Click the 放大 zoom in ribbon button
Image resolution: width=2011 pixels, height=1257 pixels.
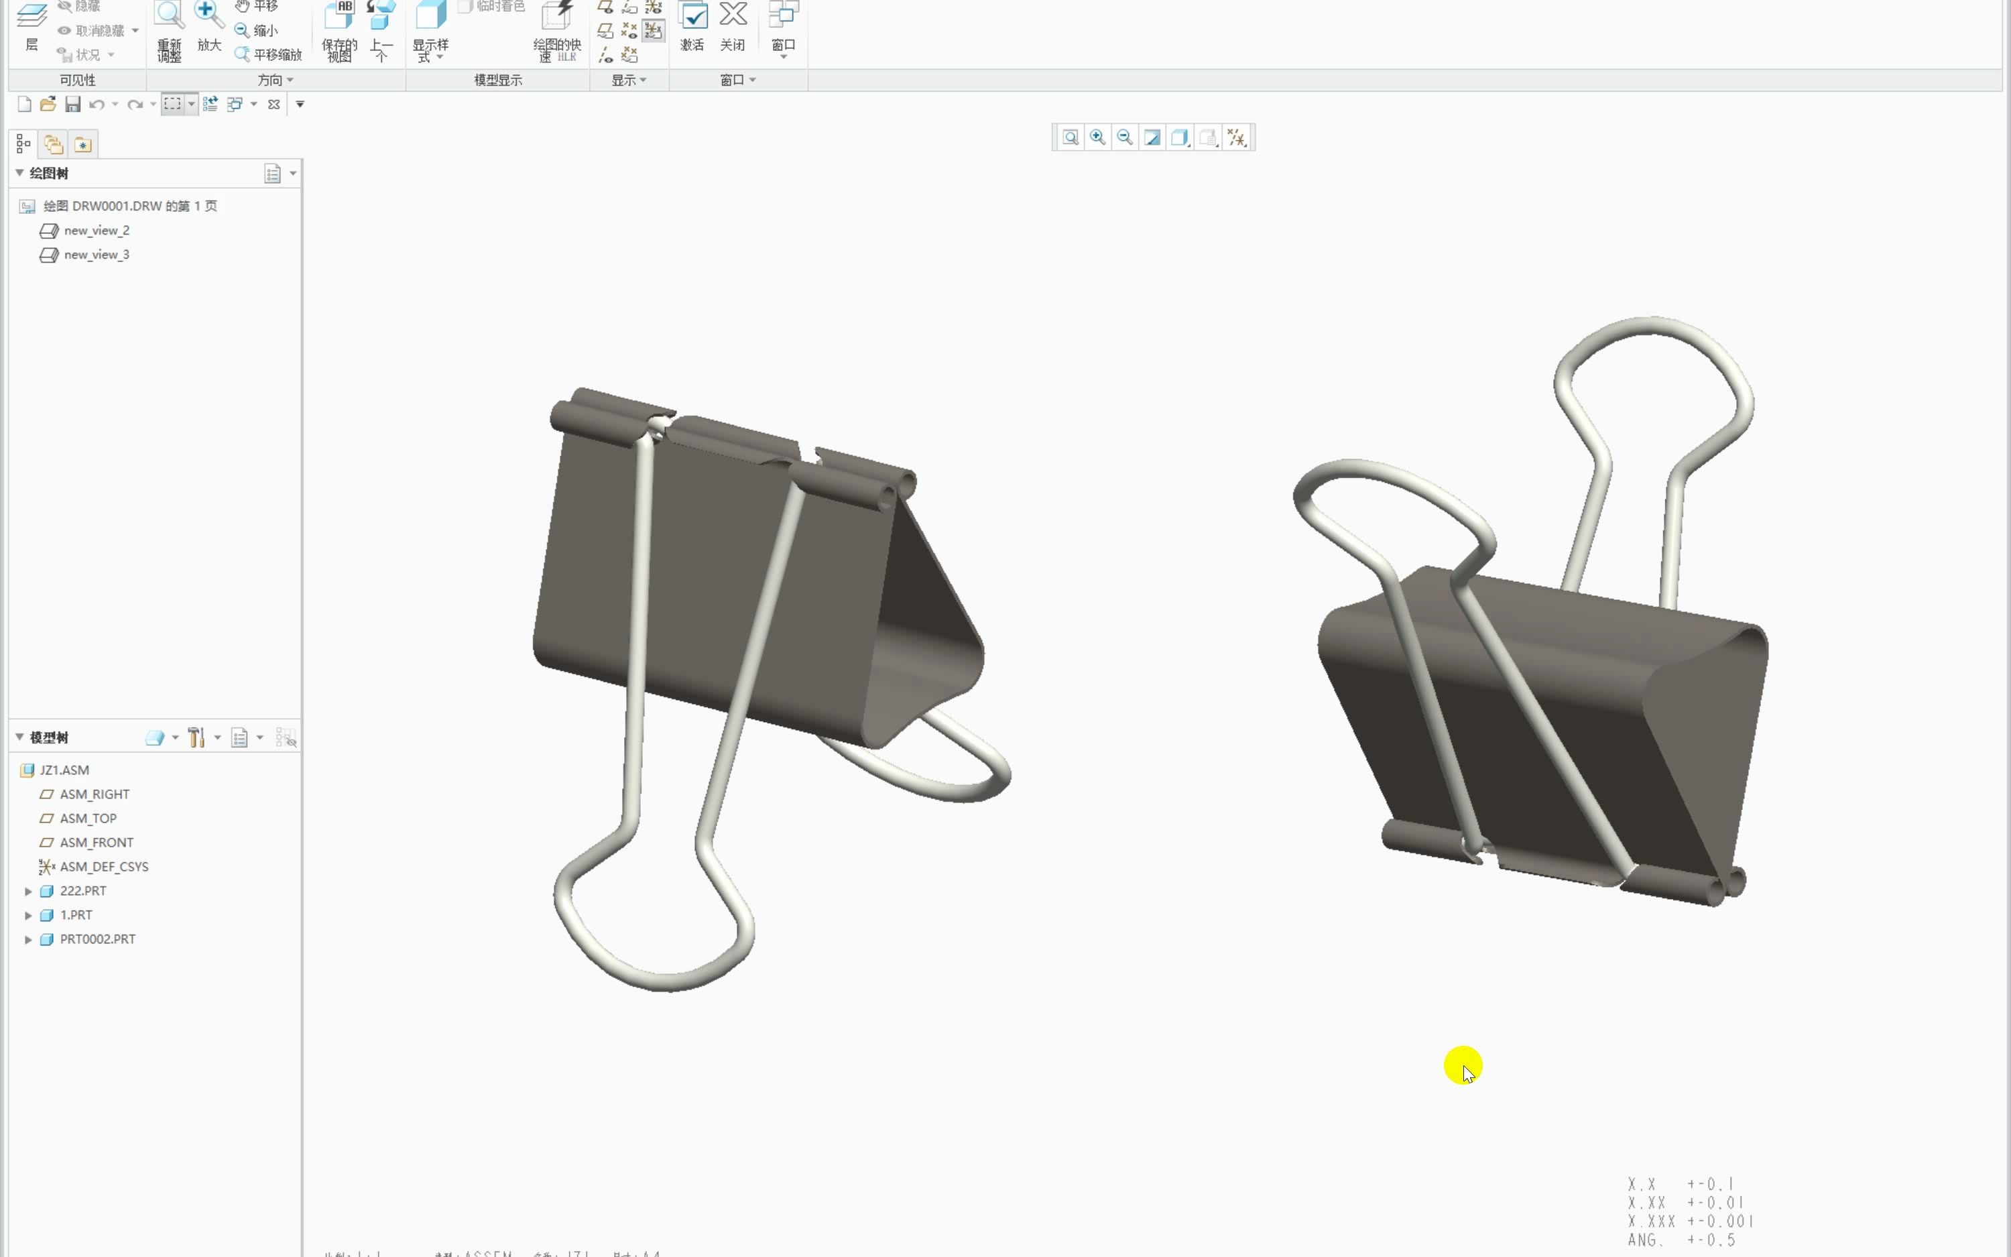point(208,27)
